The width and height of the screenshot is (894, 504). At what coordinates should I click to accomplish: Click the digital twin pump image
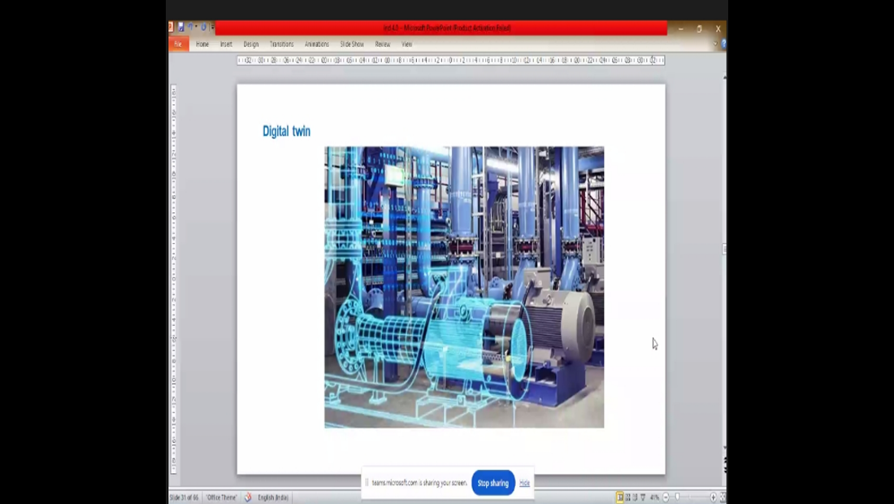[x=464, y=287]
